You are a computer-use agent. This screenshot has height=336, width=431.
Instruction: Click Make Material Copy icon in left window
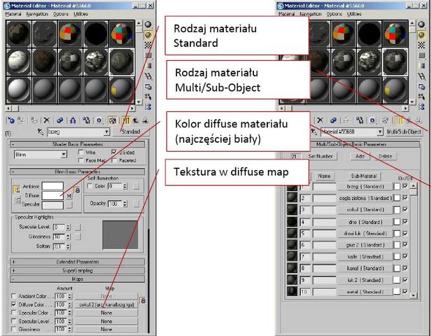point(59,120)
